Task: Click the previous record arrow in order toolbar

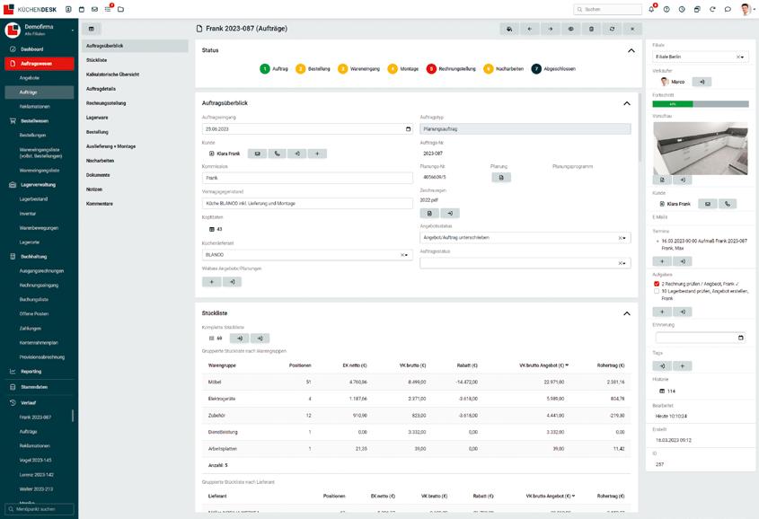Action: (530, 29)
